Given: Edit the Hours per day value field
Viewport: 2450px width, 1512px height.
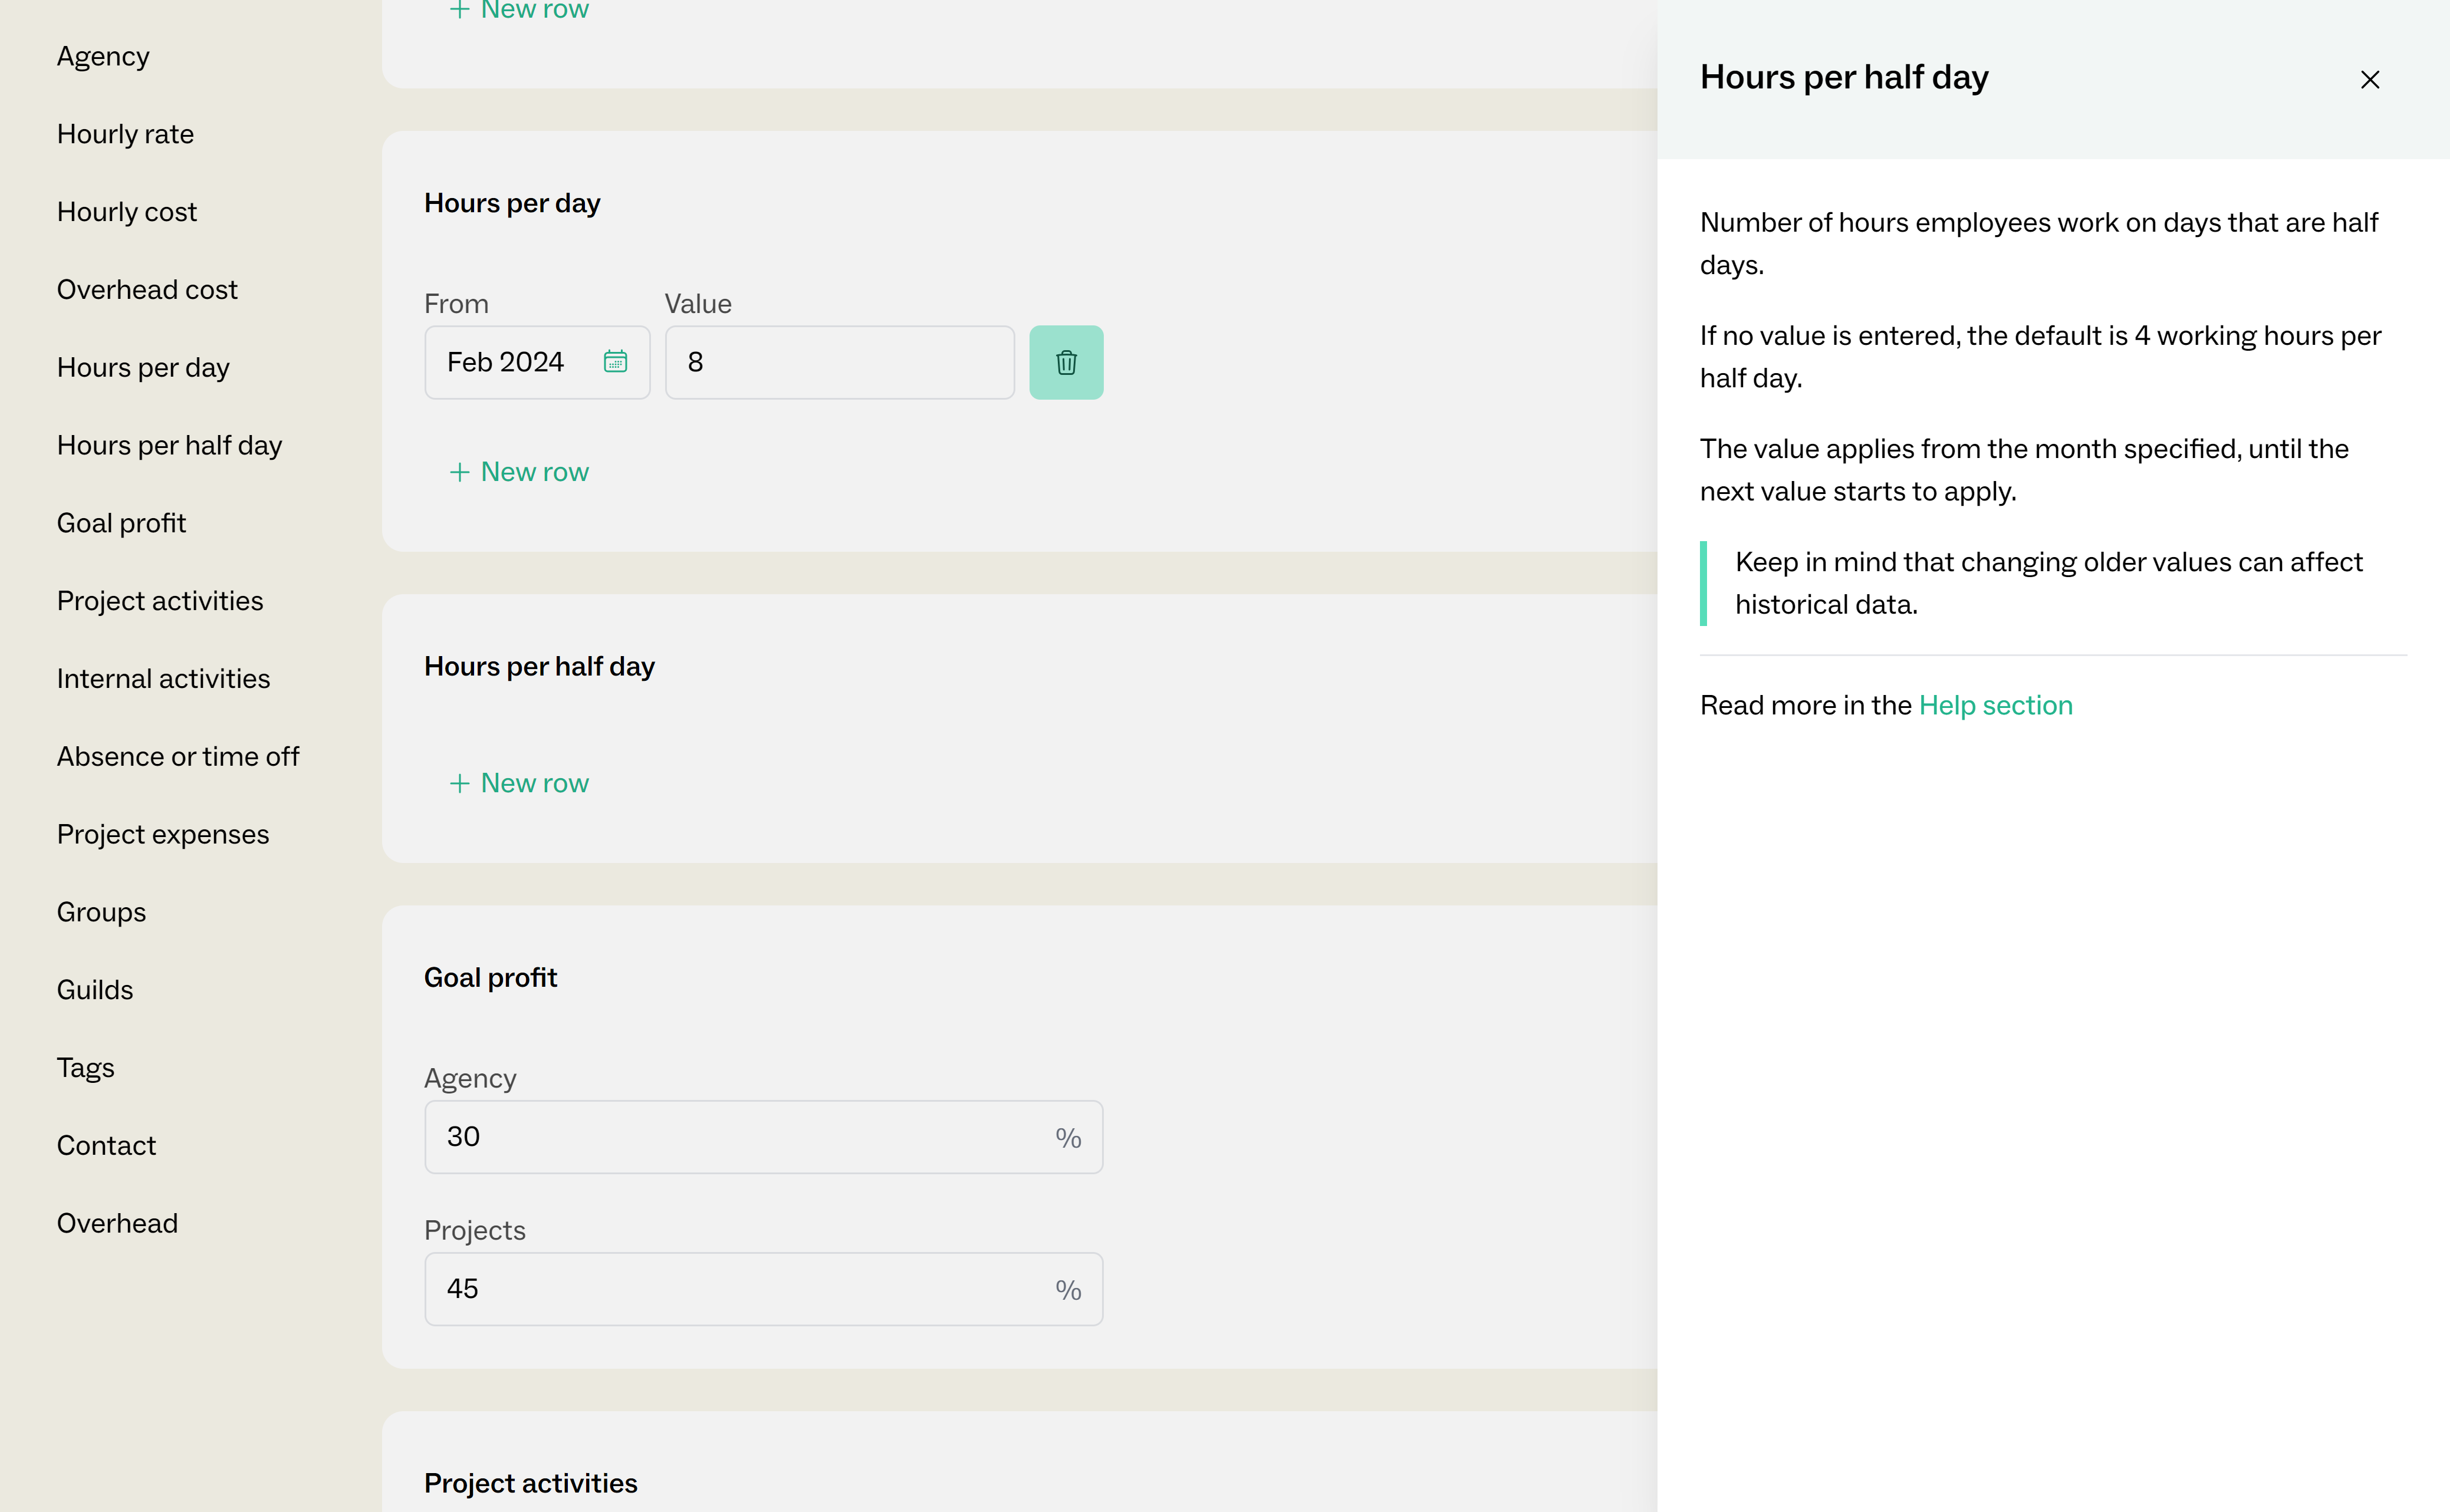Looking at the screenshot, I should [839, 362].
